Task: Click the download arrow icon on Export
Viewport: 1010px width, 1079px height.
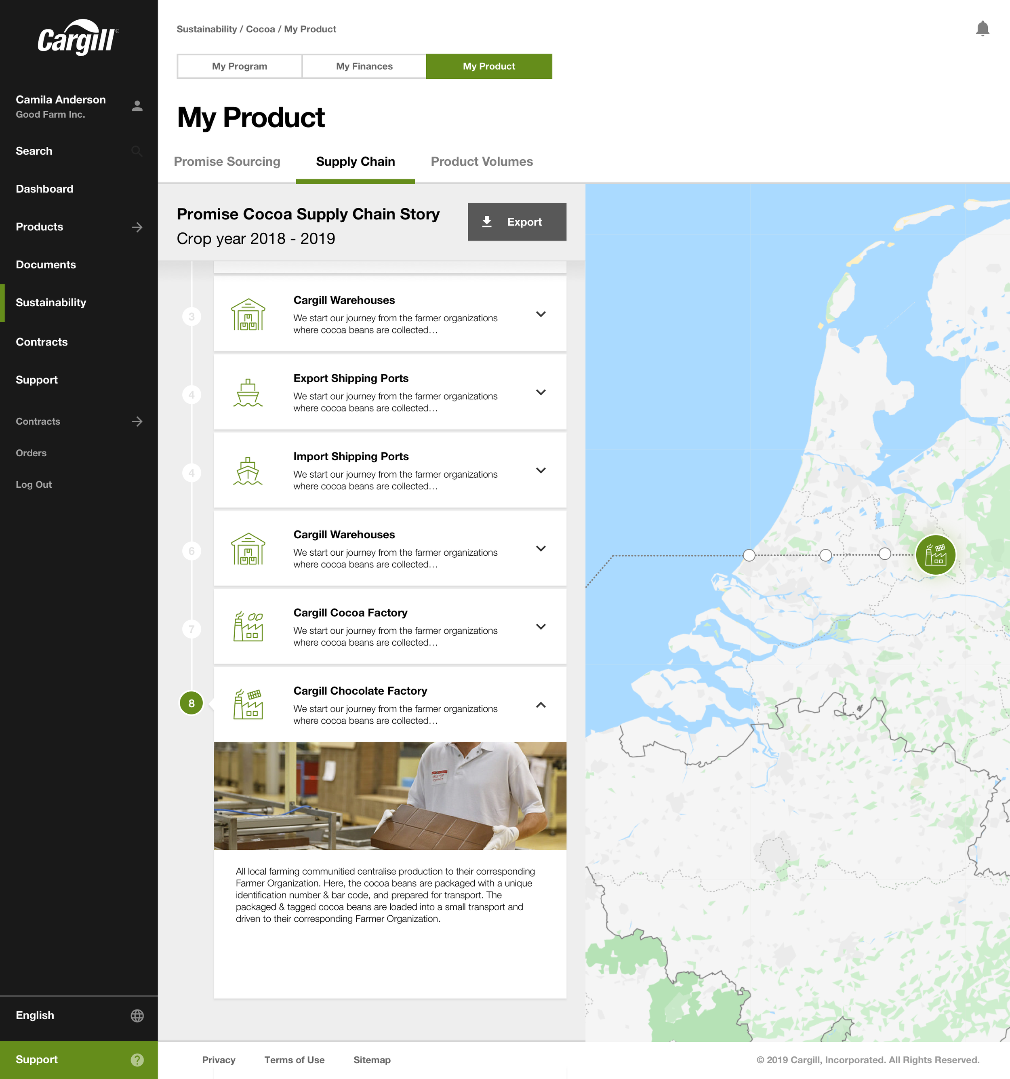Action: (487, 221)
